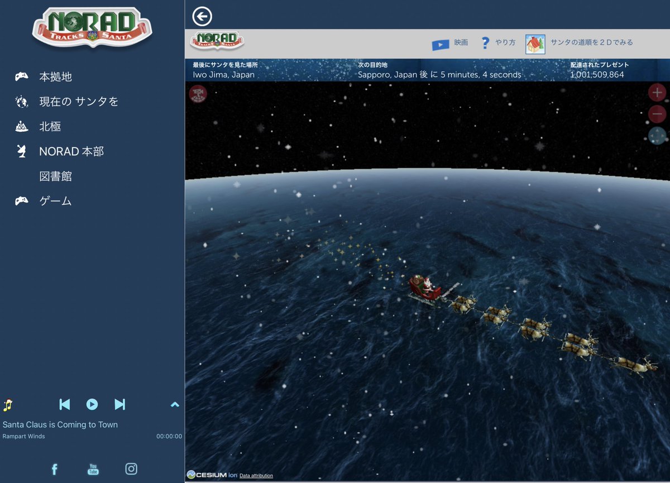Click the question mark help icon
Screen dimensions: 670x483
tap(485, 43)
